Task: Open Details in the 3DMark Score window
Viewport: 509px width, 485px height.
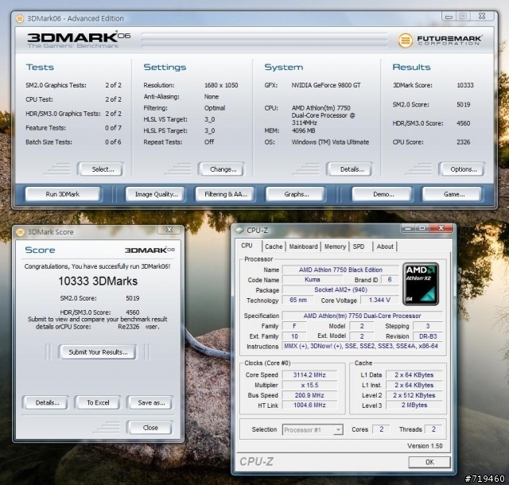Action: 45,402
